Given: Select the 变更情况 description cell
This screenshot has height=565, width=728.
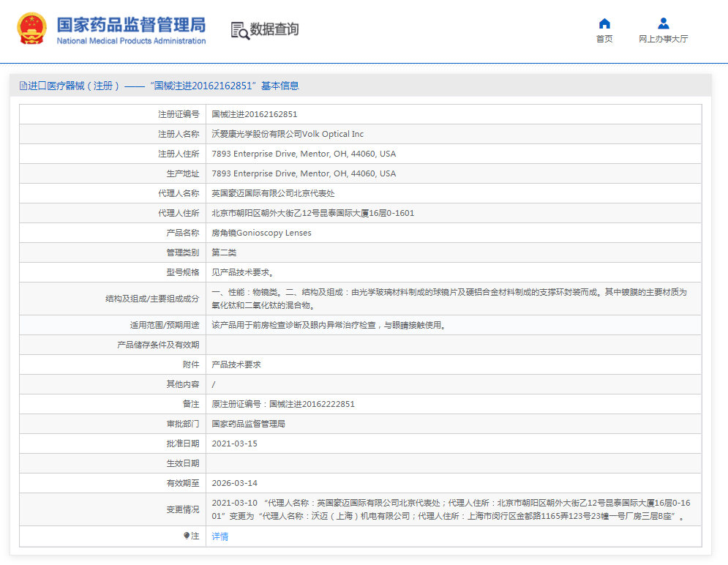Looking at the screenshot, I should pyautogui.click(x=454, y=509).
